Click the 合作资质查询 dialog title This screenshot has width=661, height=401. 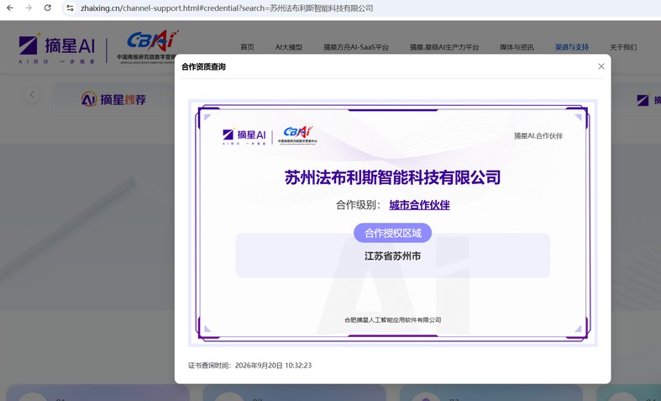pos(203,66)
